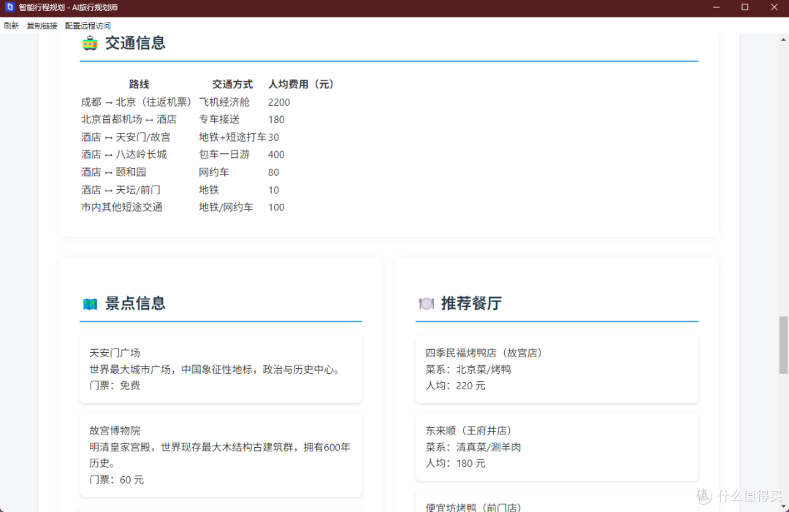Click 菜系：清真菜/涮羊肉 line
Viewport: 789px width, 512px height.
point(473,447)
